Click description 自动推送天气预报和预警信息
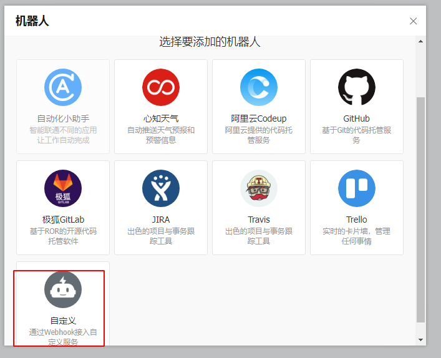Image resolution: width=441 pixels, height=358 pixels. pos(161,135)
